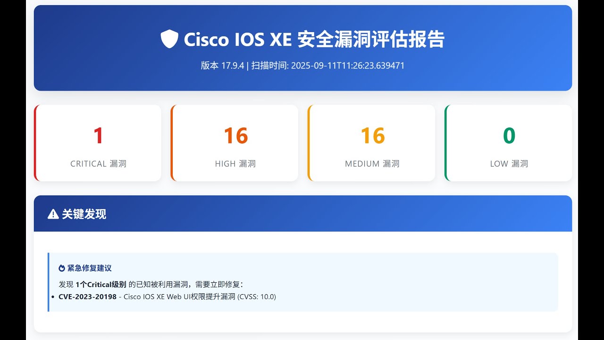The width and height of the screenshot is (604, 340).
Task: Click the shield icon in report header
Action: 169,39
